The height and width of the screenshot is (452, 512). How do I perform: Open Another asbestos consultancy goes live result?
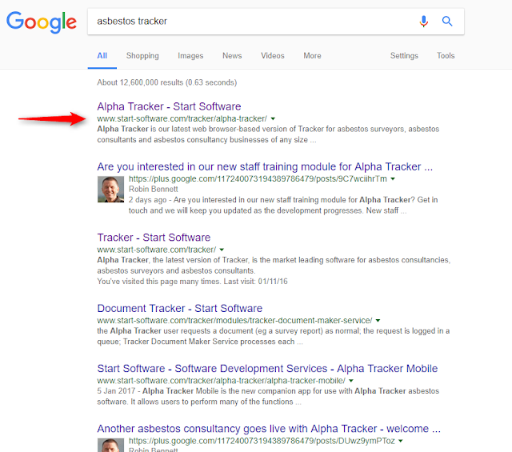(x=269, y=429)
